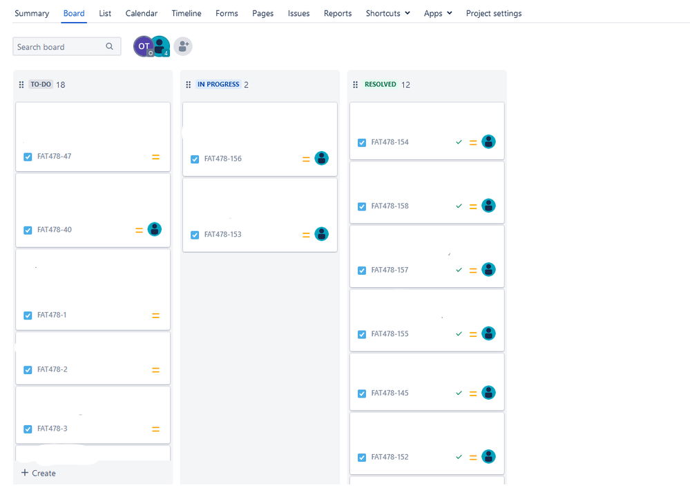Open the Issues tab
This screenshot has width=690, height=488.
[299, 13]
